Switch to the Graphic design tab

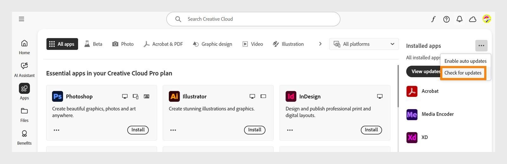[x=213, y=44]
